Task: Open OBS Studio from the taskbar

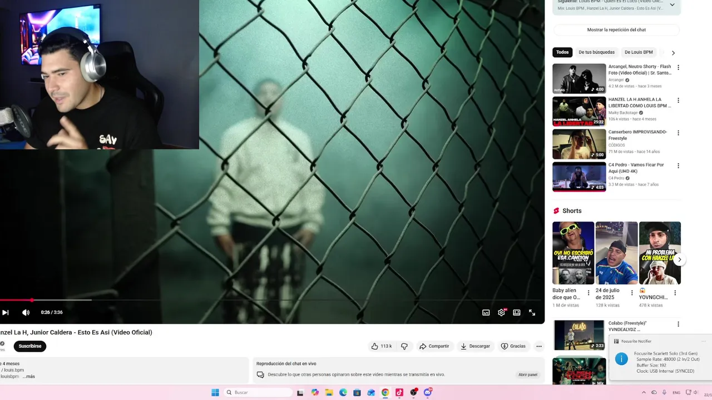Action: pos(413,392)
